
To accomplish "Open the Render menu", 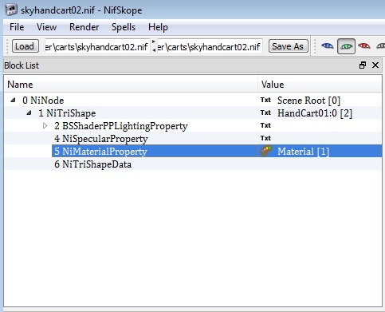I will coord(84,27).
